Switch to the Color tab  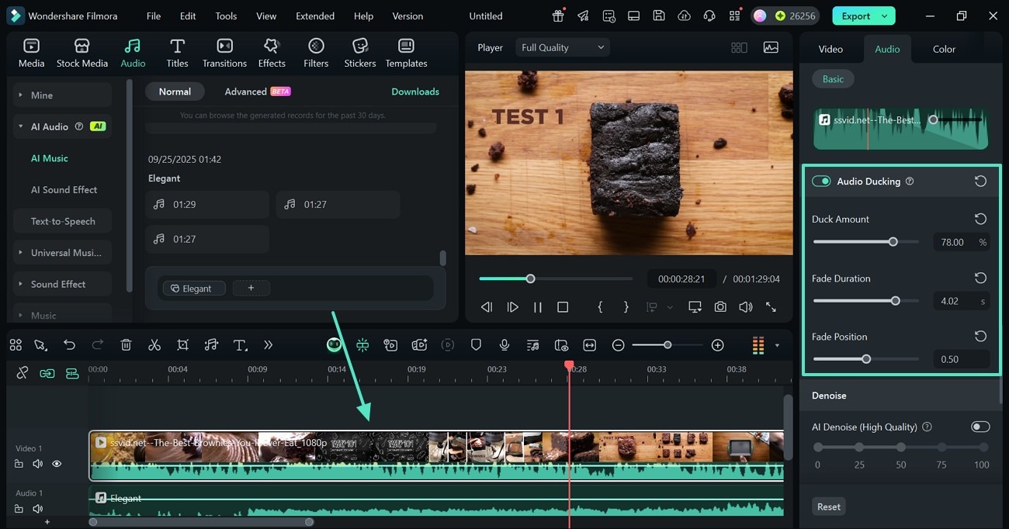point(944,49)
